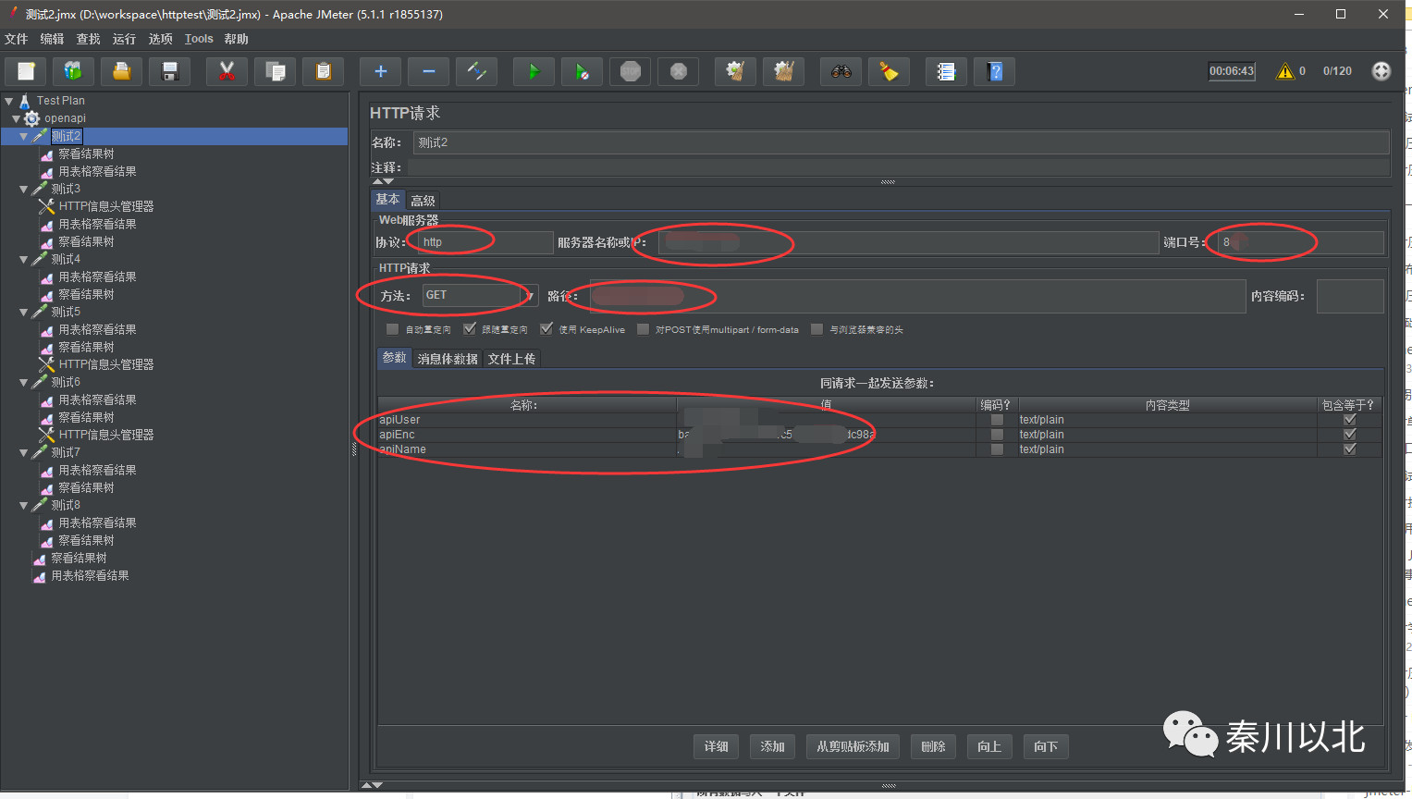
Task: Shut down the test threads gracefully
Action: tap(678, 71)
